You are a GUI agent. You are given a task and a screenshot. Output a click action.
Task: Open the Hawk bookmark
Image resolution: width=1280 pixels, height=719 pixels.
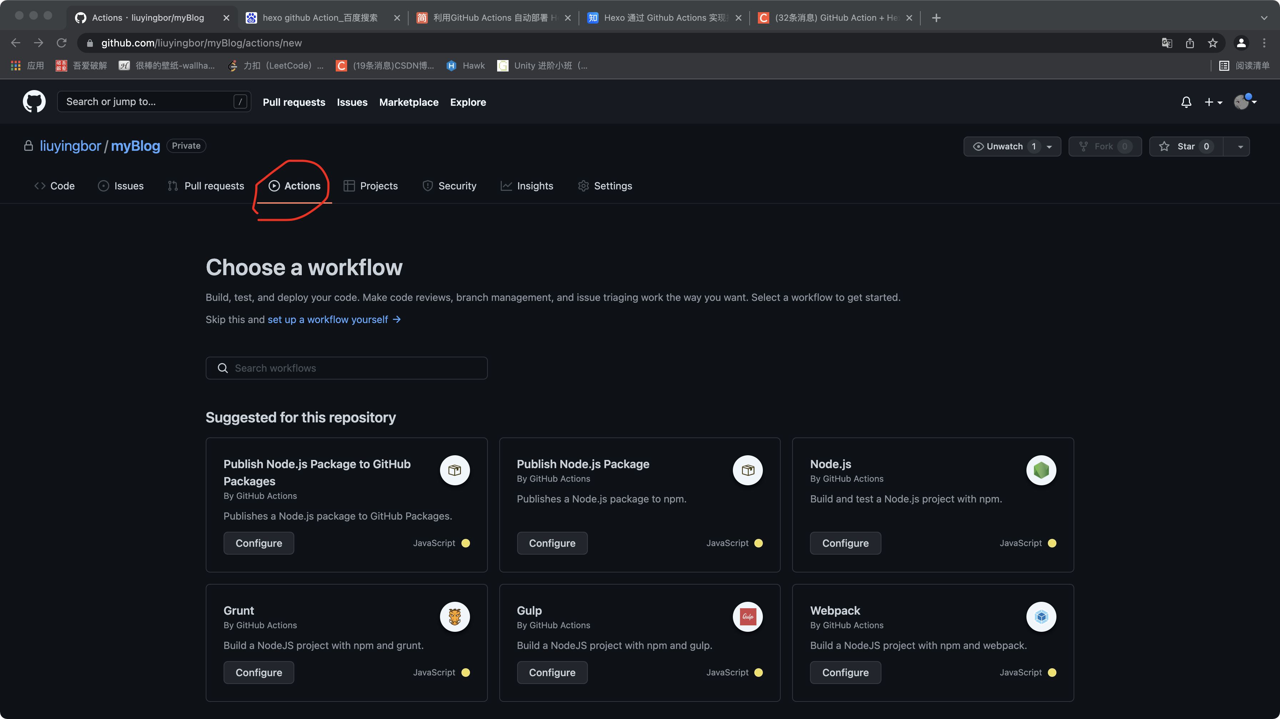[466, 66]
